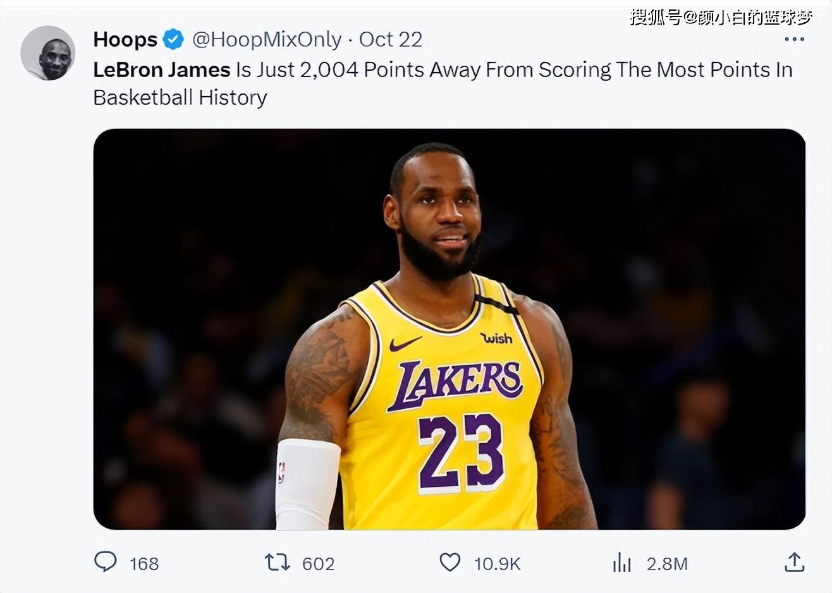Image resolution: width=832 pixels, height=593 pixels.
Task: Open the three-dot more options menu
Action: pyautogui.click(x=794, y=39)
